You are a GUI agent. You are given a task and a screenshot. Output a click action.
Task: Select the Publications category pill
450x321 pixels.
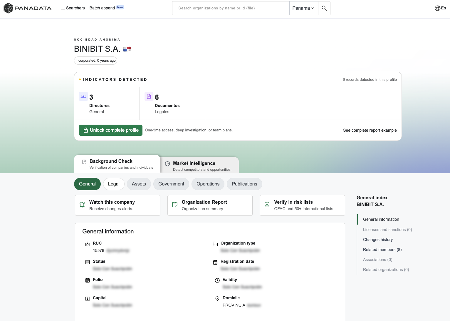244,184
